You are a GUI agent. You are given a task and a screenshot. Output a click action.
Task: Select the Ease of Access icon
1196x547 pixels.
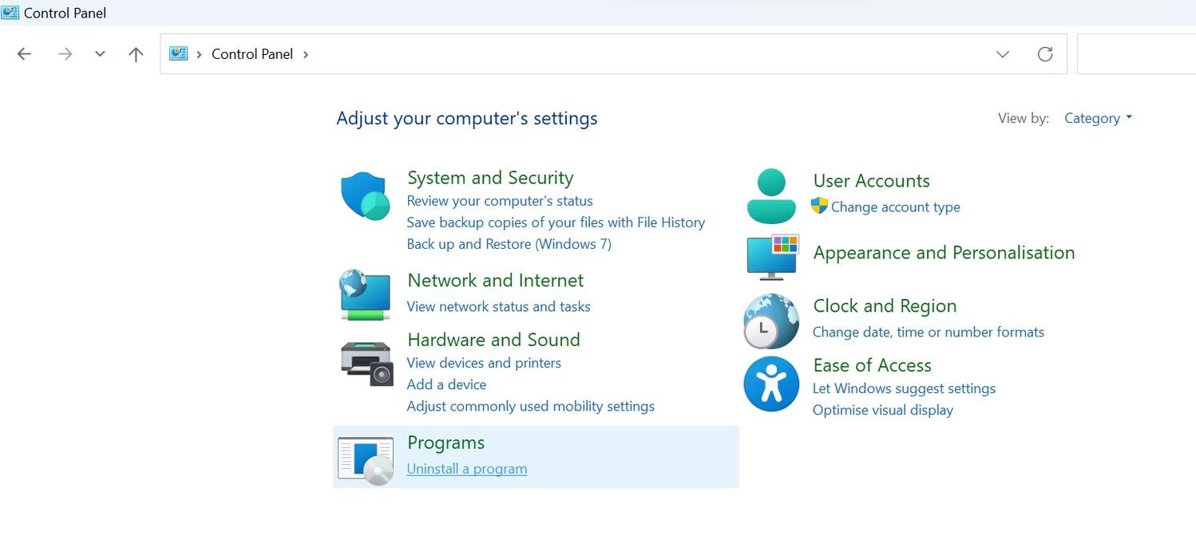[x=771, y=384]
